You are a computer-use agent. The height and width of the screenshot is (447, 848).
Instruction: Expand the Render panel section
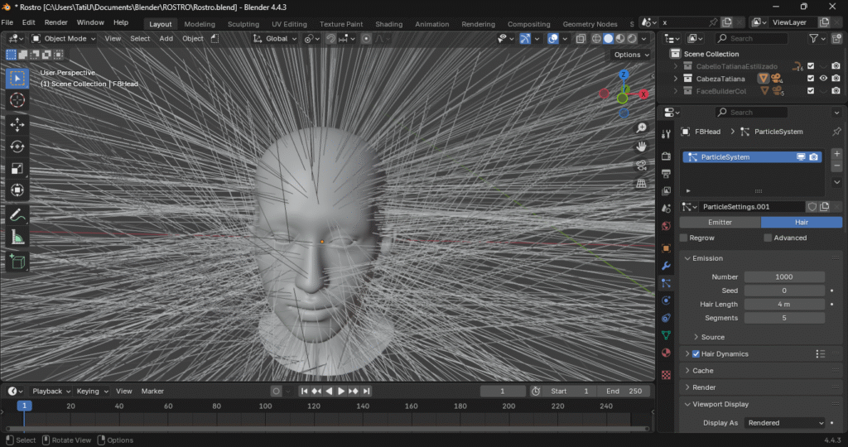coord(704,387)
